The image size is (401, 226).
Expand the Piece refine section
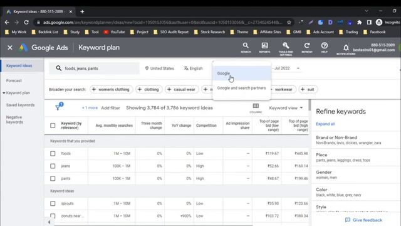[x=356, y=158]
